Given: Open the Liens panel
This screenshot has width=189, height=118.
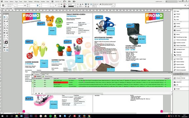Looking at the screenshot, I should tap(178, 20).
